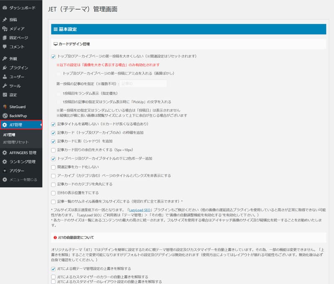Image resolution: width=334 pixels, height=284 pixels.
Task: Enable 日付の表示位置を下にする checkbox
Action: (53, 193)
